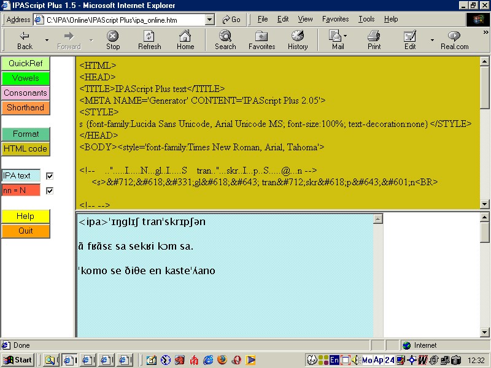
Task: Click the HTML code button
Action: (x=26, y=148)
